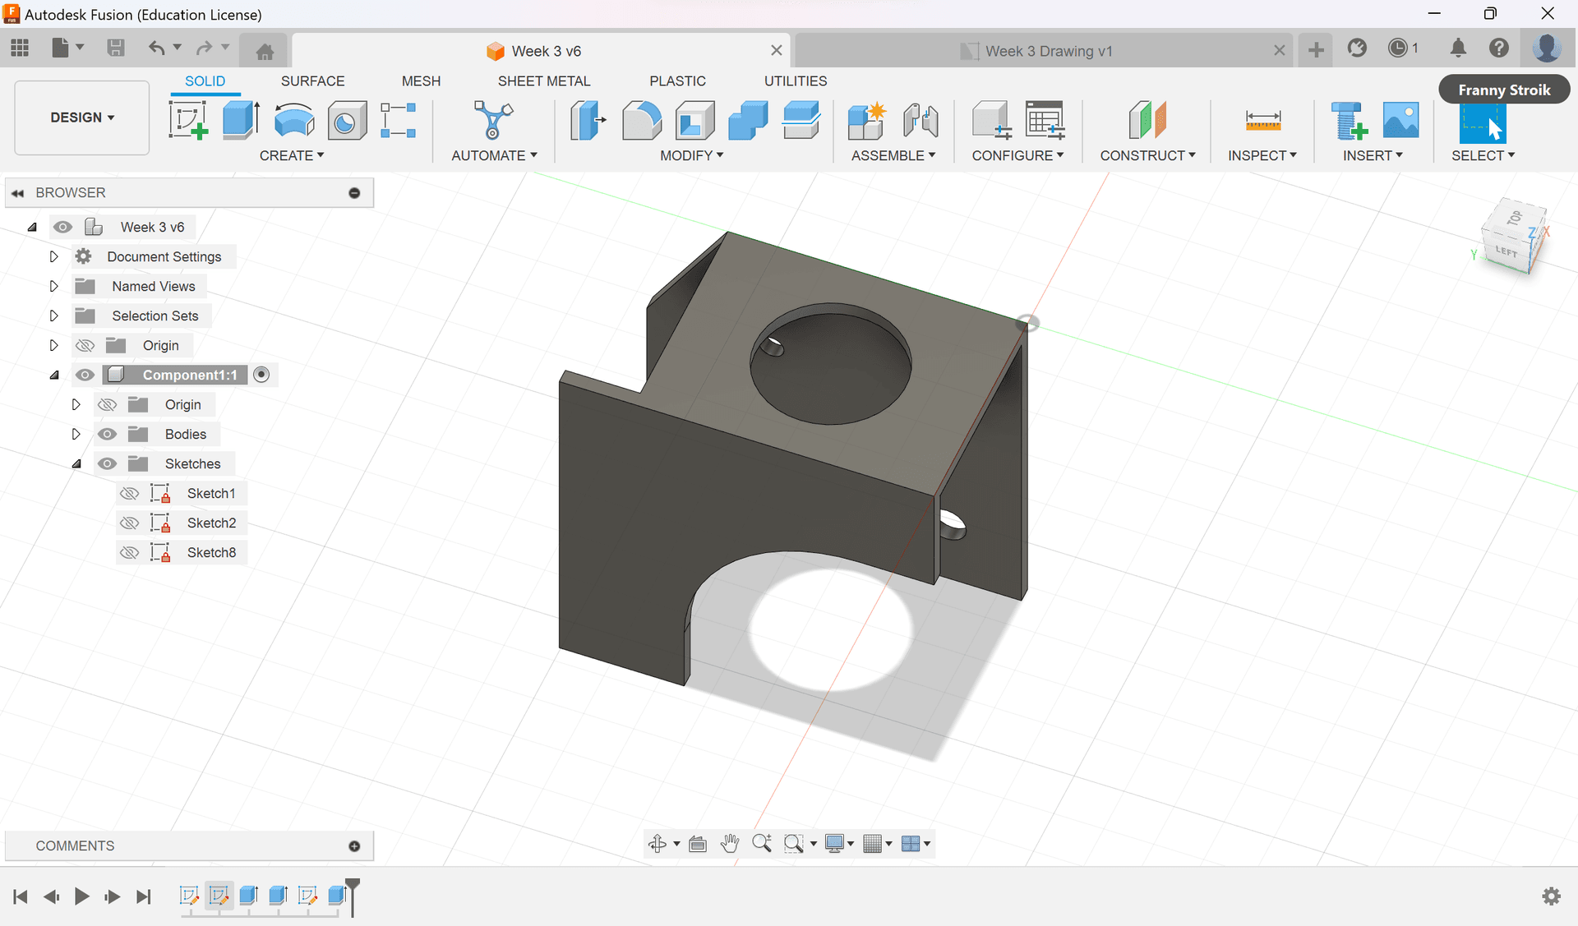Collapse the Sketches folder
Screen dimensions: 1578x926
(76, 463)
